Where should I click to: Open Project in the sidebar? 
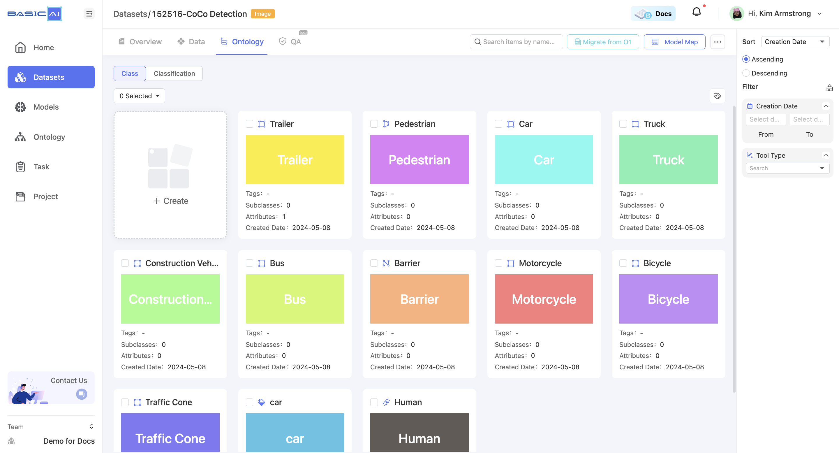[x=51, y=196]
